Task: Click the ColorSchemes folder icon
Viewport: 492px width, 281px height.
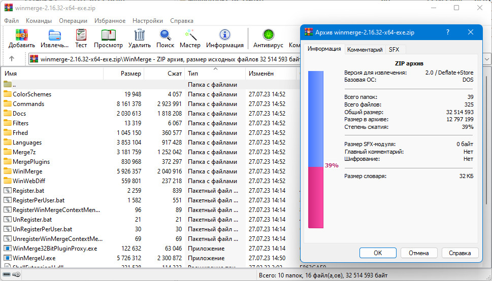Action: pos(8,94)
